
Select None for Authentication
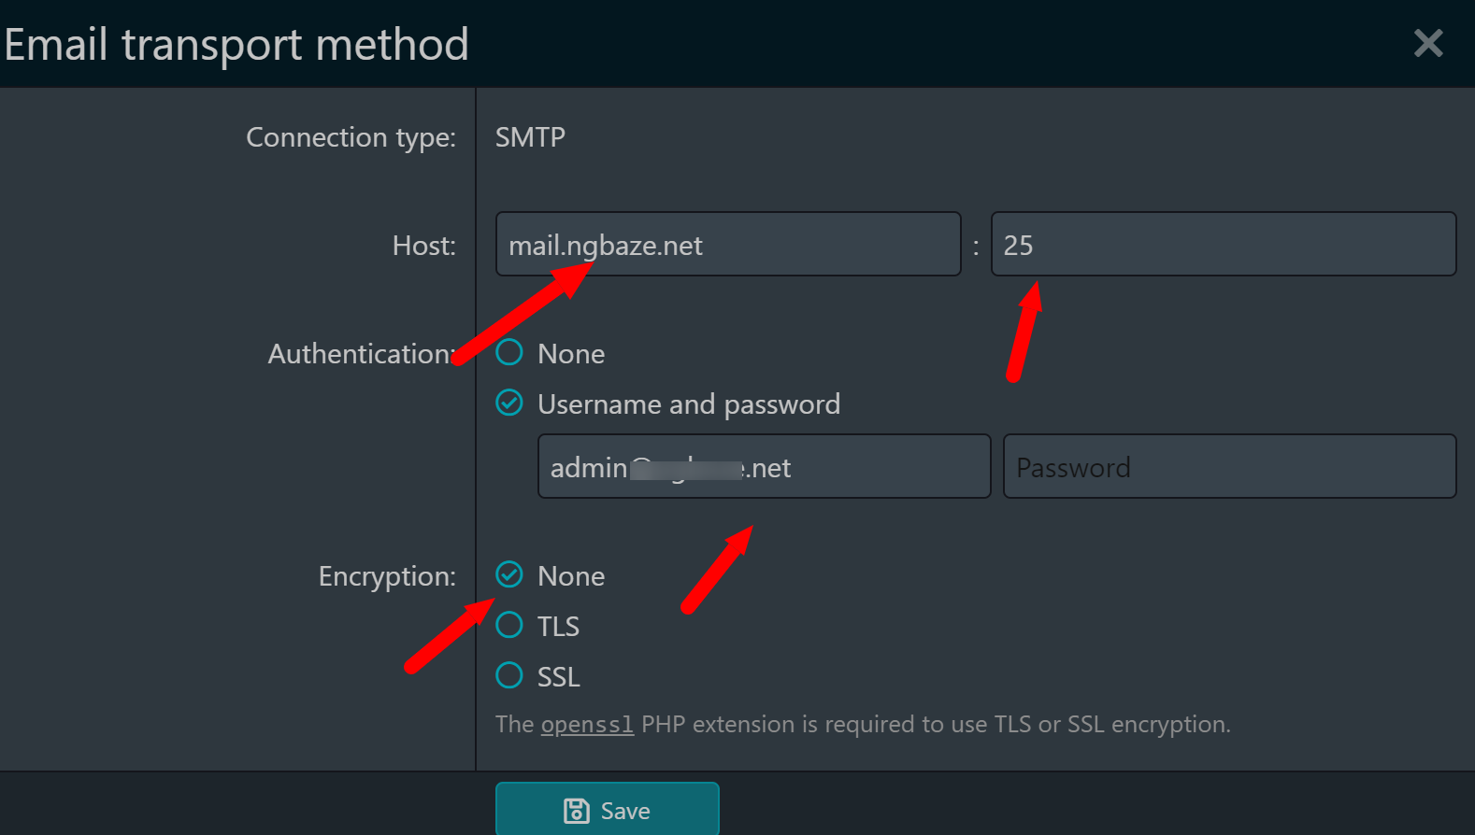[x=509, y=353]
